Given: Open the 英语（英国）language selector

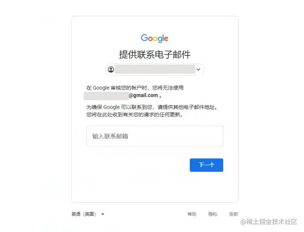Looking at the screenshot, I should (88, 214).
